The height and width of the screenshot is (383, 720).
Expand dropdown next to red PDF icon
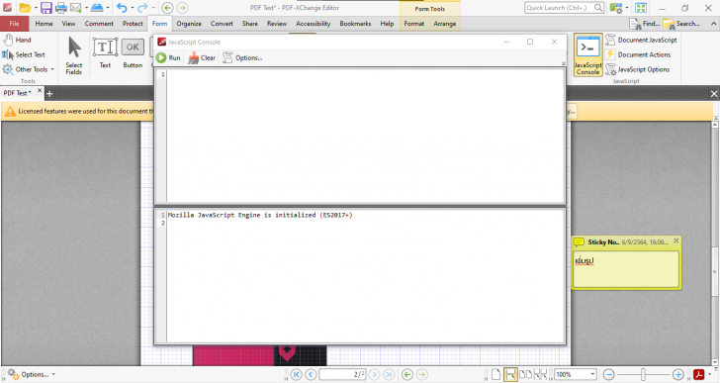pos(709,375)
